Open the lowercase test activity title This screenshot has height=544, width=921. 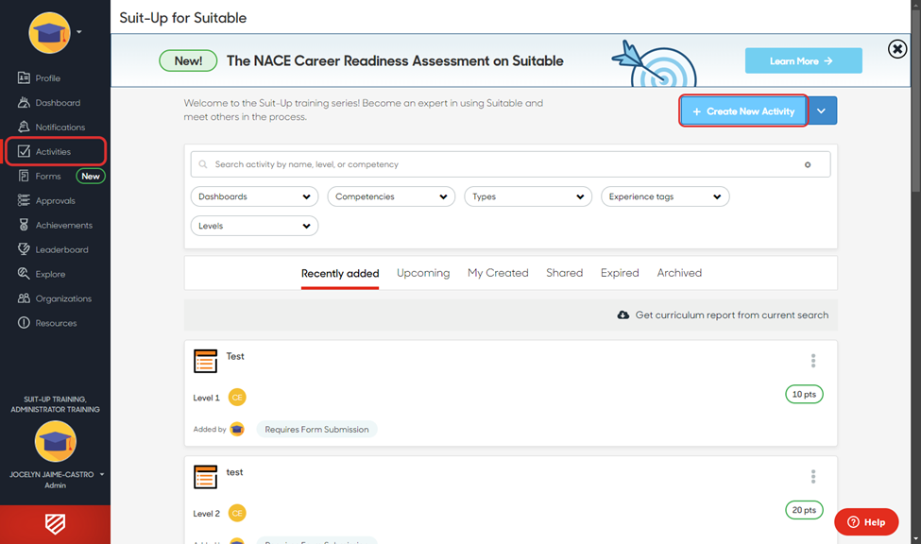(x=234, y=472)
